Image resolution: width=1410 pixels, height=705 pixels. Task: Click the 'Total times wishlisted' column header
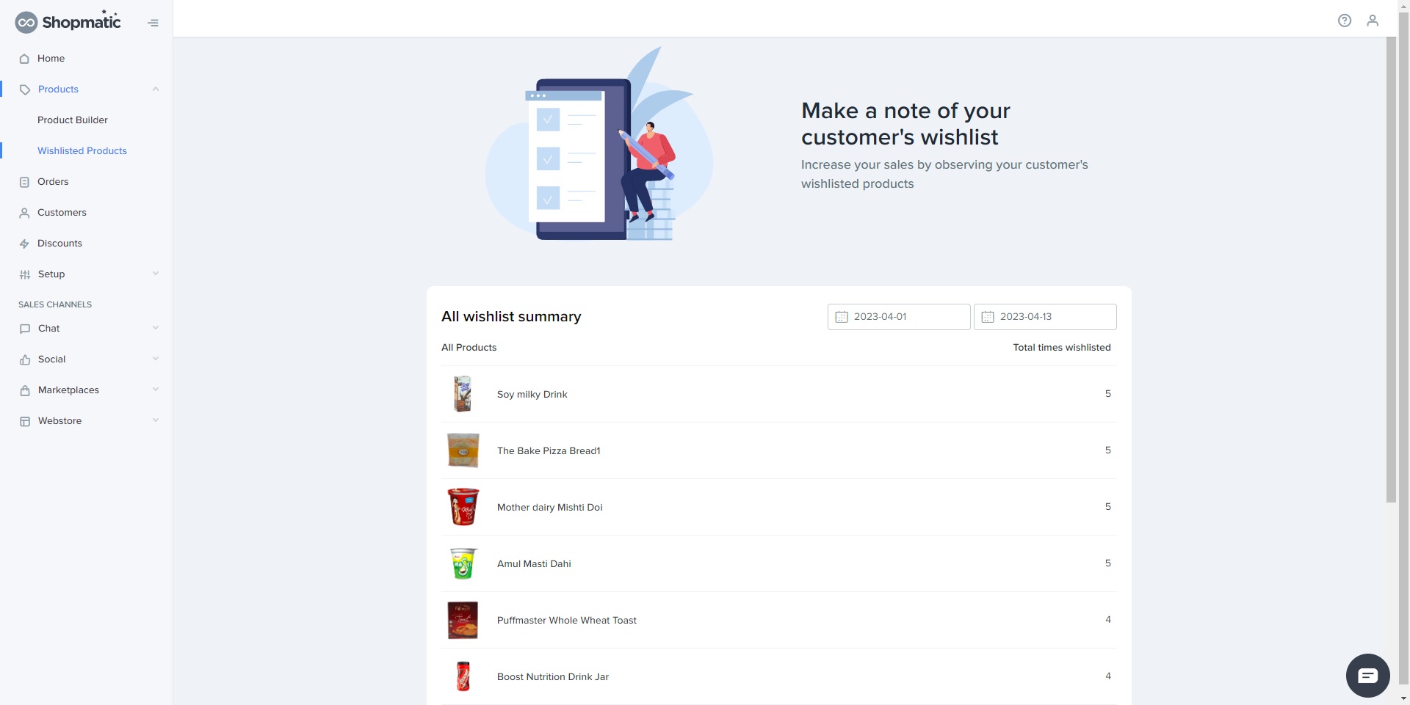[1062, 348]
